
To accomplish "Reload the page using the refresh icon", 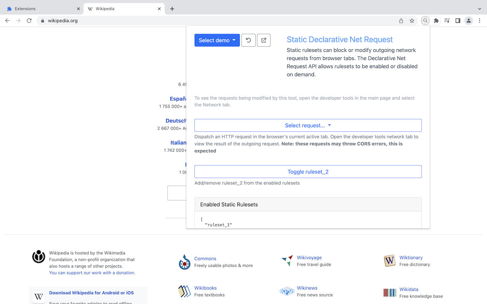I will [29, 21].
